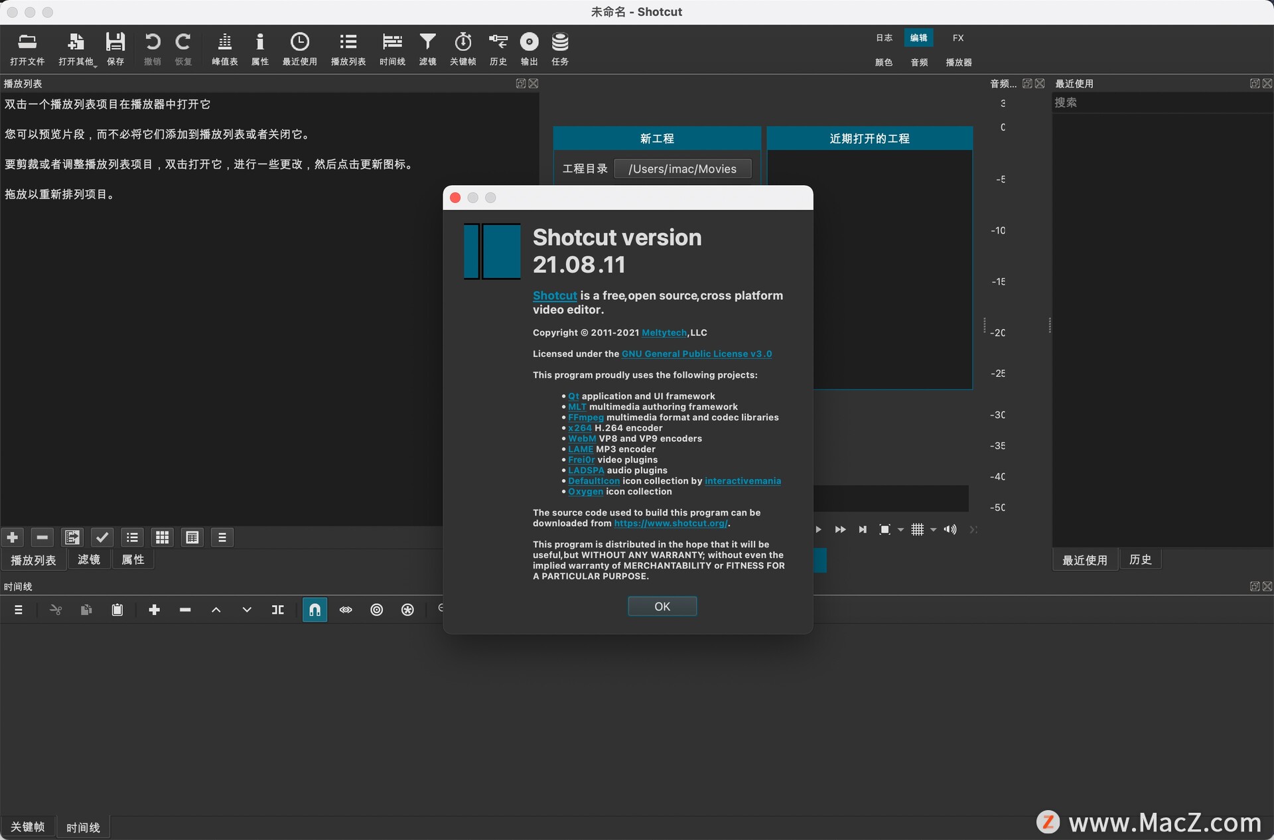Click the Undo arrow icon
The width and height of the screenshot is (1274, 840).
pos(153,49)
